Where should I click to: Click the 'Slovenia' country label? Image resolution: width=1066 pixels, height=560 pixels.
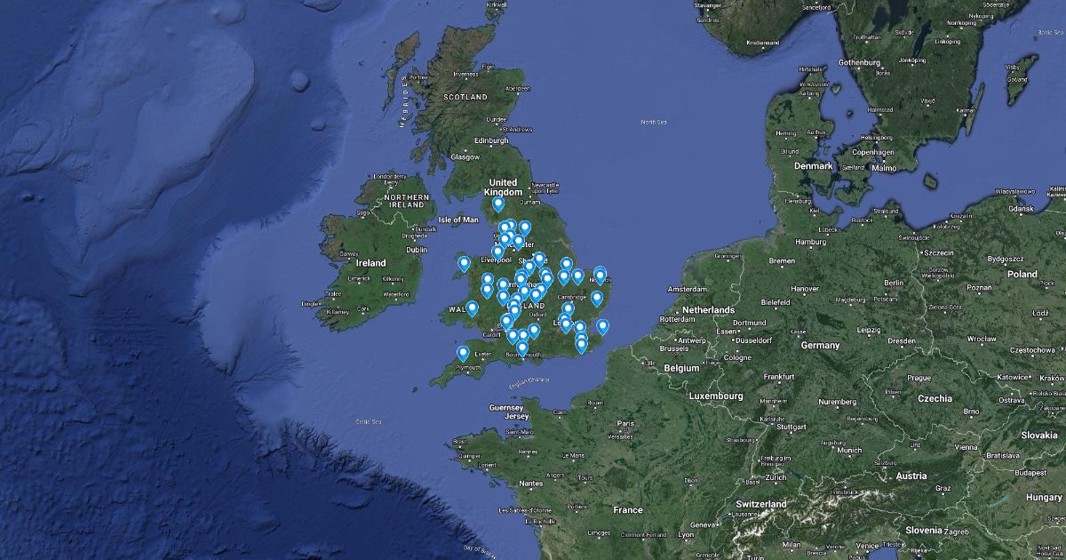click(x=926, y=531)
